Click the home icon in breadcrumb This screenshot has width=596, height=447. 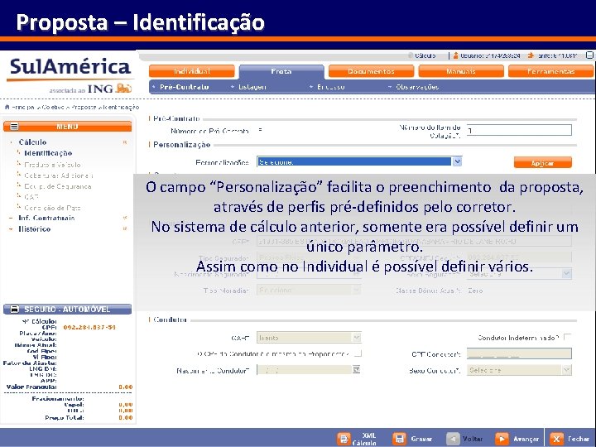pyautogui.click(x=7, y=107)
